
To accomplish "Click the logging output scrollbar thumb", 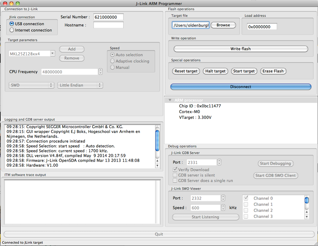I will 157,141.
